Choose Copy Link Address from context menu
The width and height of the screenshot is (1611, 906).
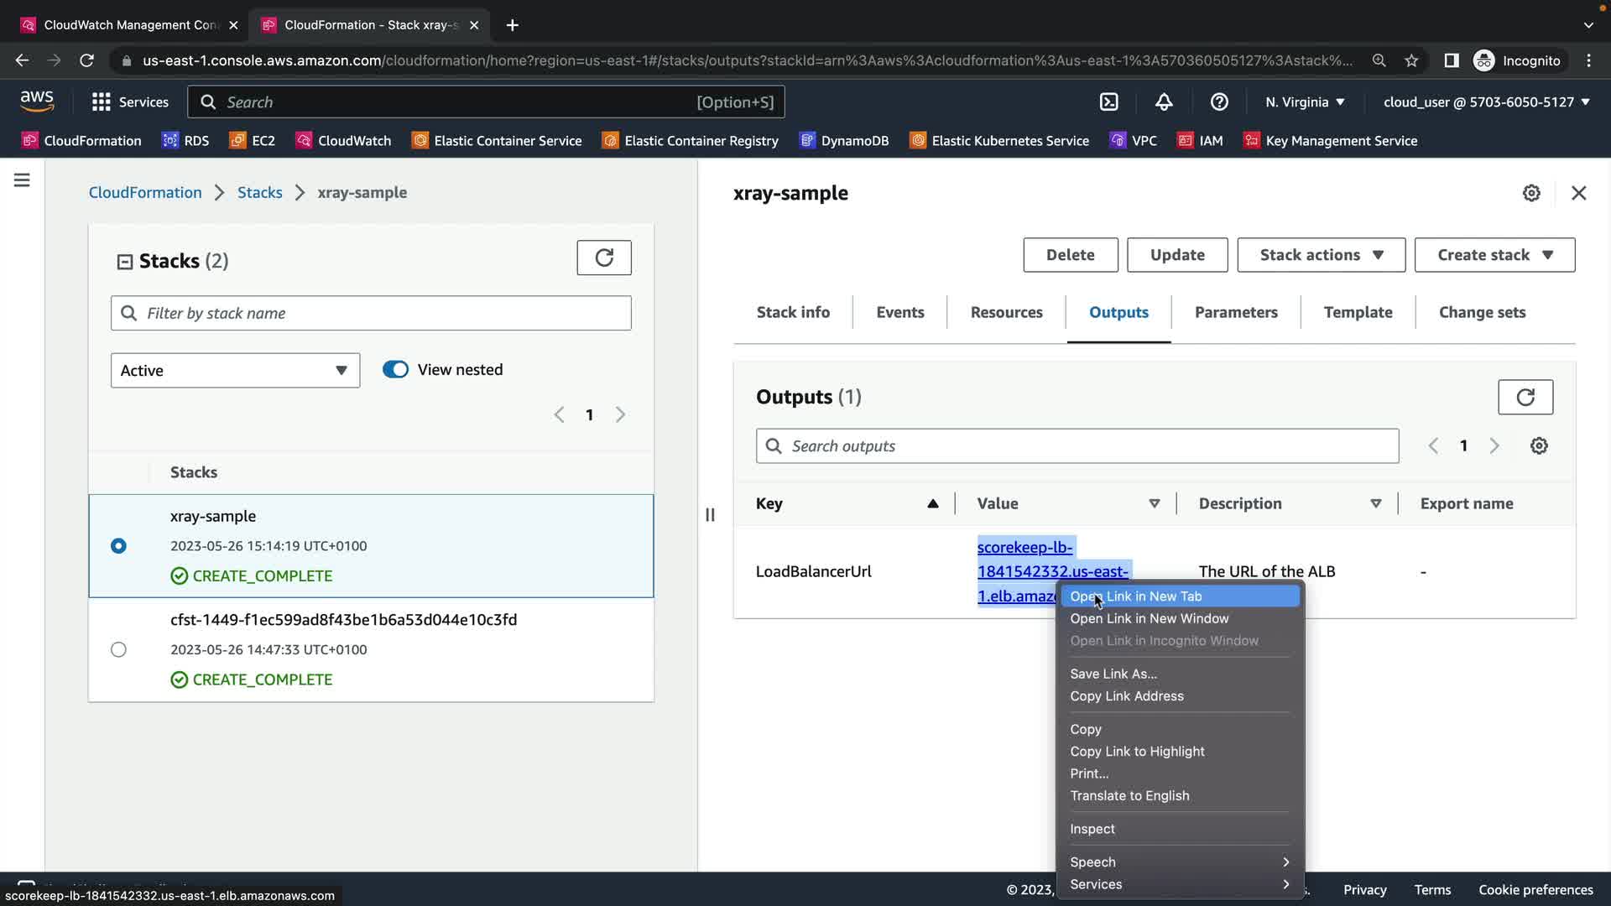(1126, 696)
